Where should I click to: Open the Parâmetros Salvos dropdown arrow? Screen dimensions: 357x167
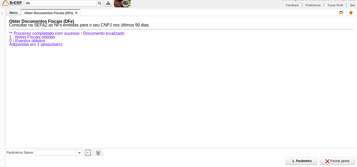pos(79,153)
